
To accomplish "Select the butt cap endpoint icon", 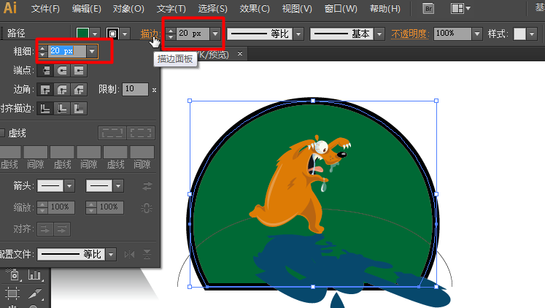I will (45, 71).
